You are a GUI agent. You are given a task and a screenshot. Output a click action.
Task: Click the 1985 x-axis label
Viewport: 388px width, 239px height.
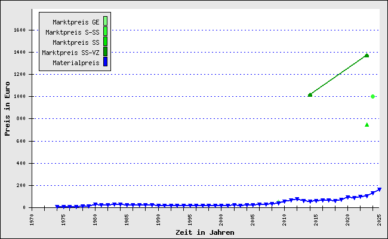[127, 220]
